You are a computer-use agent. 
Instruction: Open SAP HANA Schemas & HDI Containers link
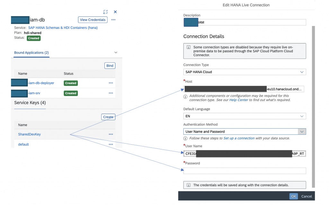click(63, 28)
